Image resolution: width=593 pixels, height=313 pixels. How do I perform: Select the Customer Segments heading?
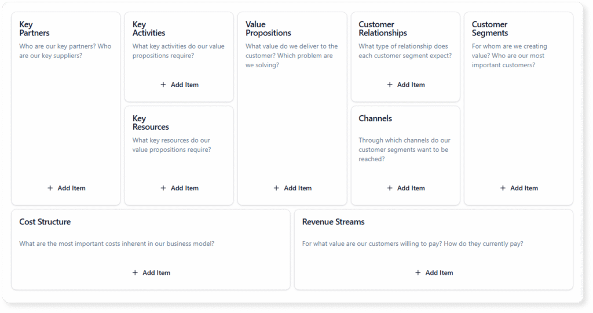(x=490, y=29)
